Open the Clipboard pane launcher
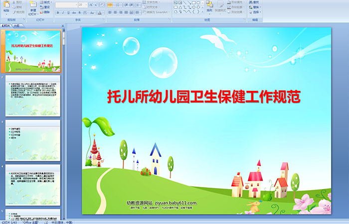This screenshot has height=224, width=349. pos(24,19)
